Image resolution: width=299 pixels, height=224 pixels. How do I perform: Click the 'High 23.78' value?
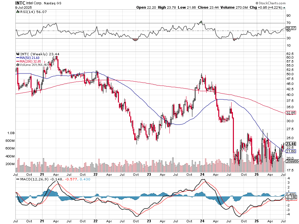(x=167, y=7)
